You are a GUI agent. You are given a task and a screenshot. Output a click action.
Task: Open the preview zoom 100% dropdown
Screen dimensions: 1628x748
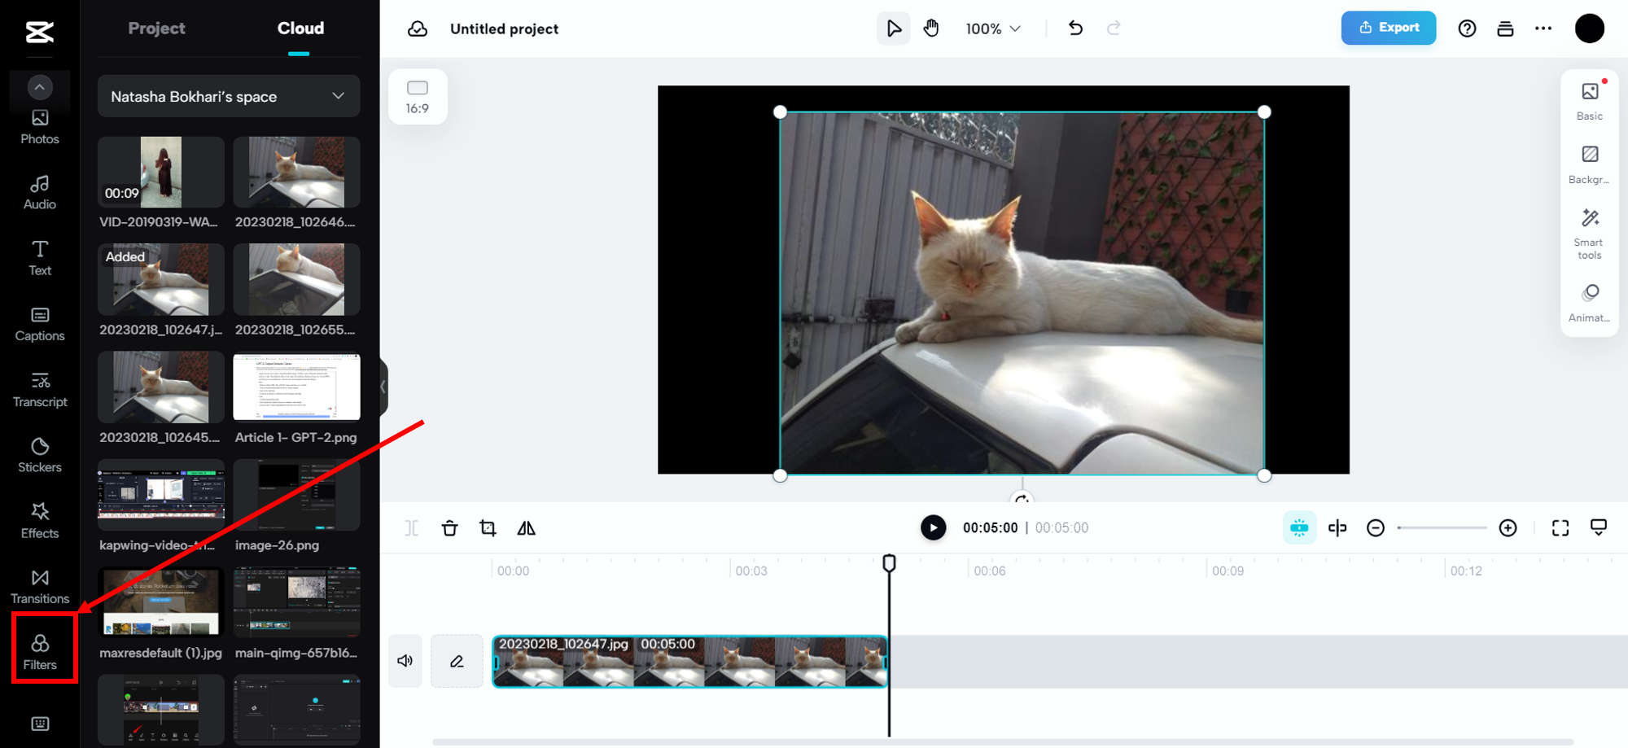coord(991,28)
